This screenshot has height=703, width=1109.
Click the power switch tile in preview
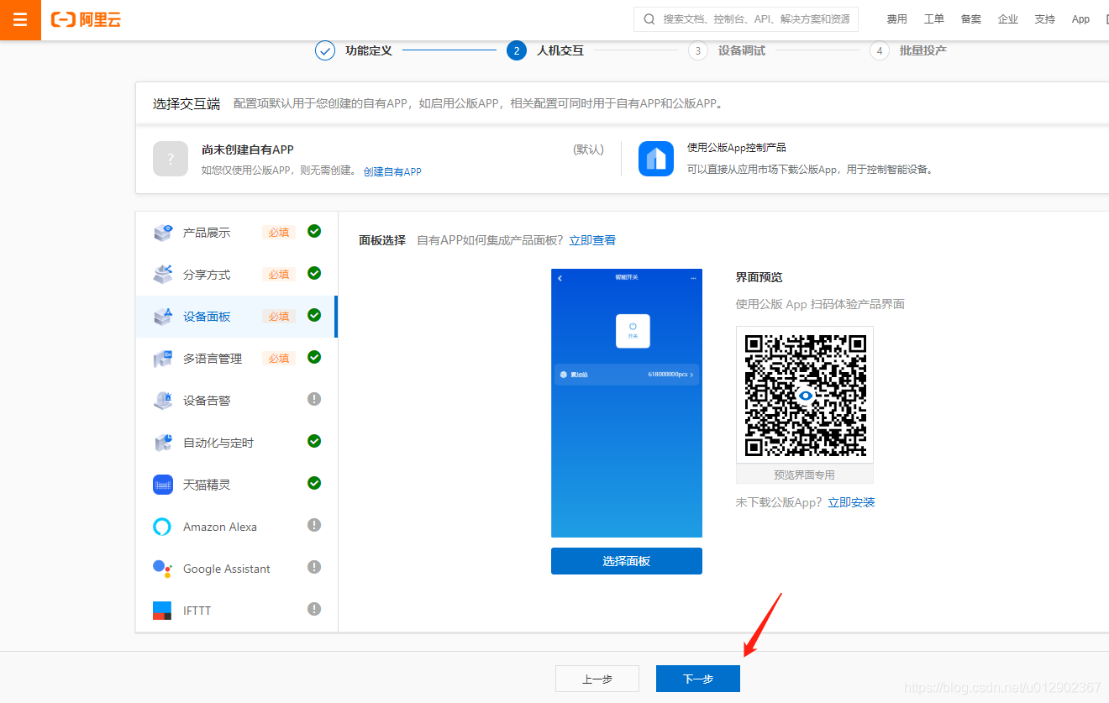(x=633, y=331)
